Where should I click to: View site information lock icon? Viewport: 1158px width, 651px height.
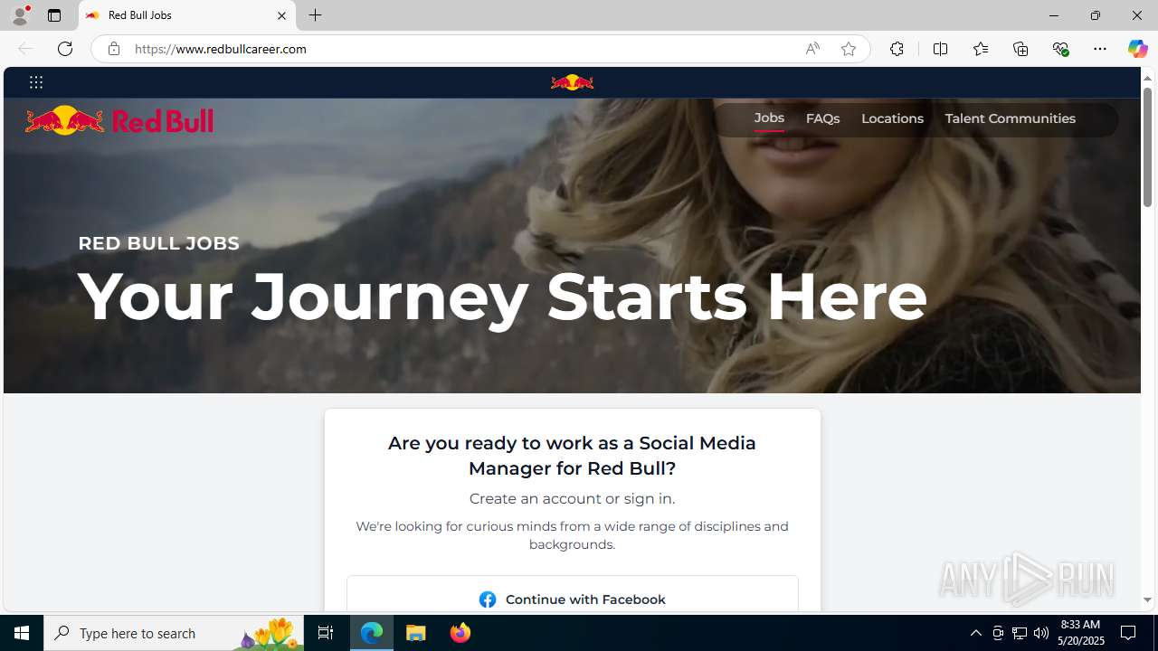[113, 49]
